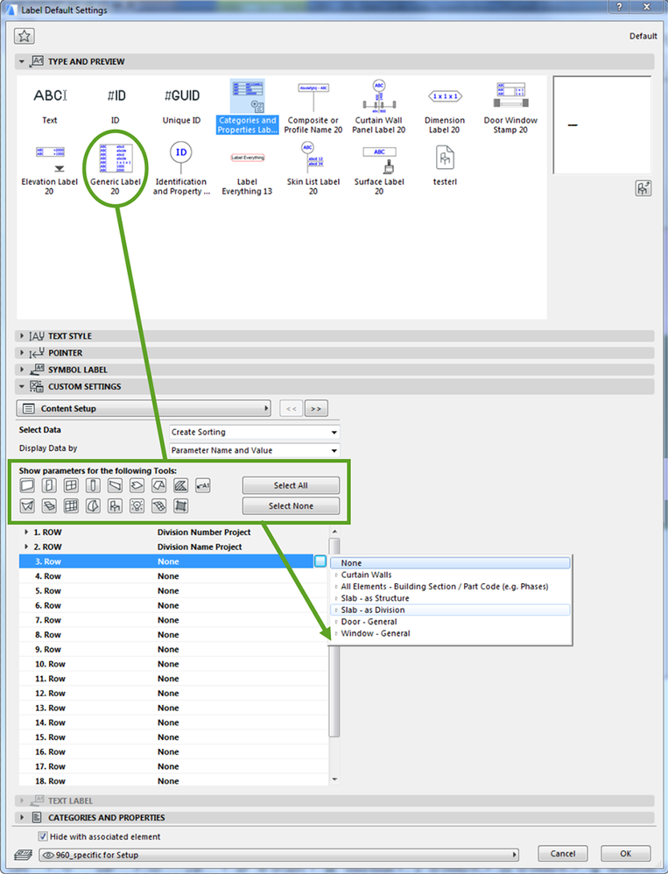
Task: Select Skin List Label 20 type
Action: (313, 169)
